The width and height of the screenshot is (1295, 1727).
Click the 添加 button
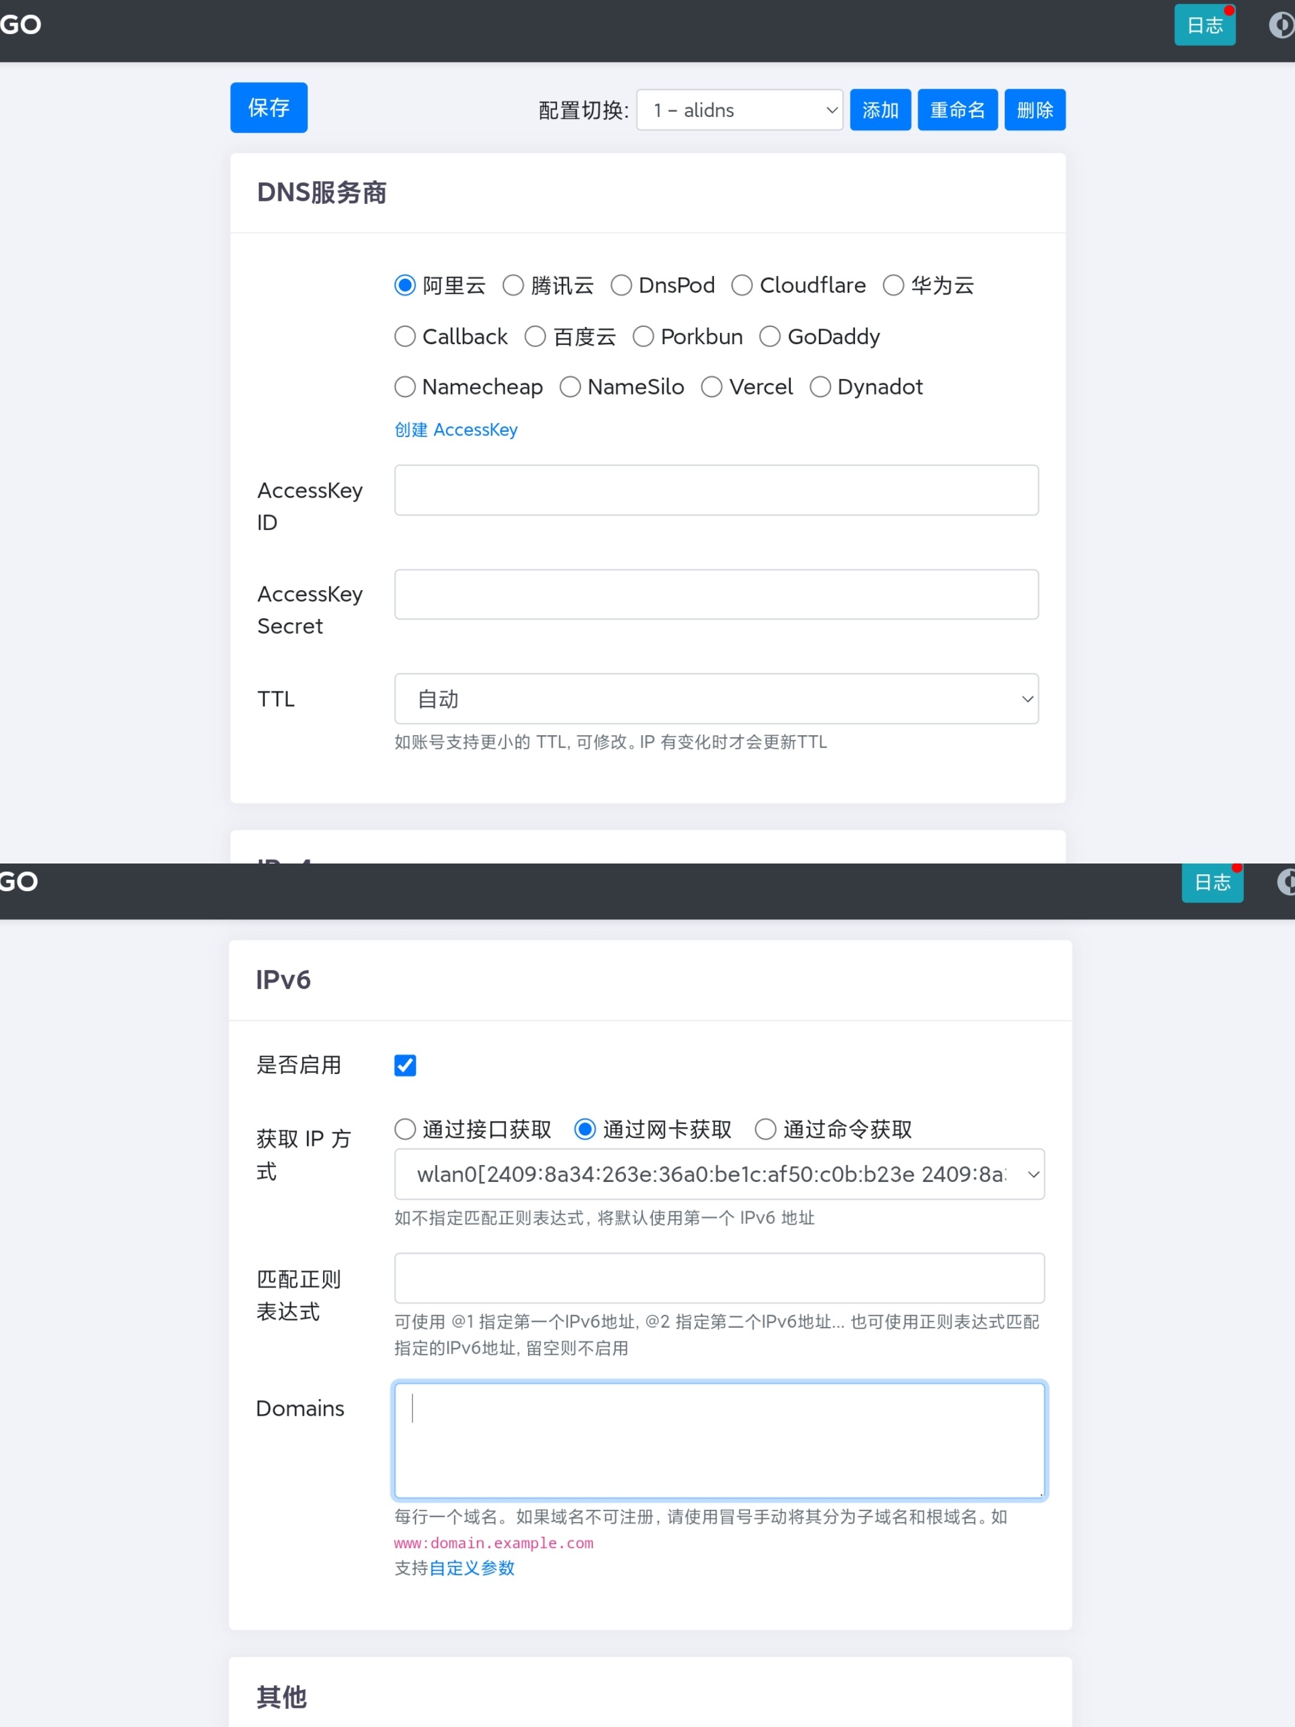click(x=880, y=110)
